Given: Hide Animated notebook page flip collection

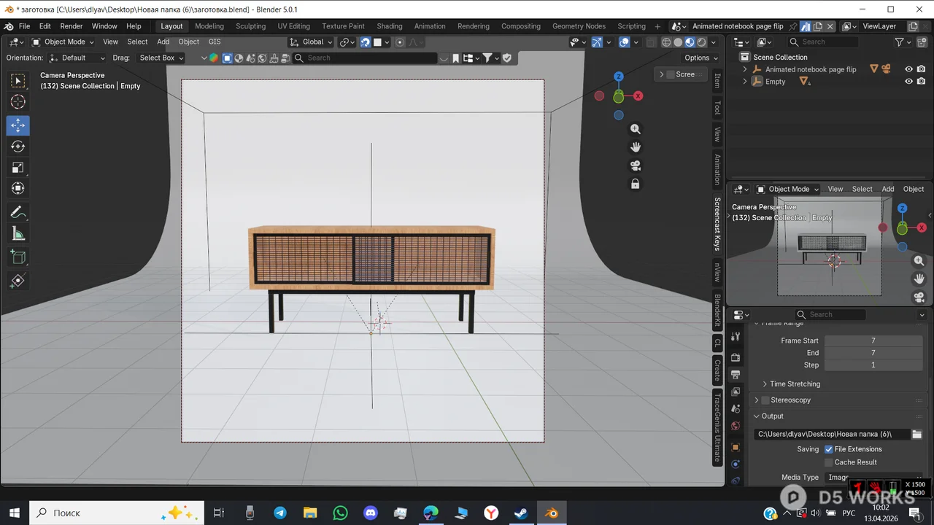Looking at the screenshot, I should coord(909,69).
